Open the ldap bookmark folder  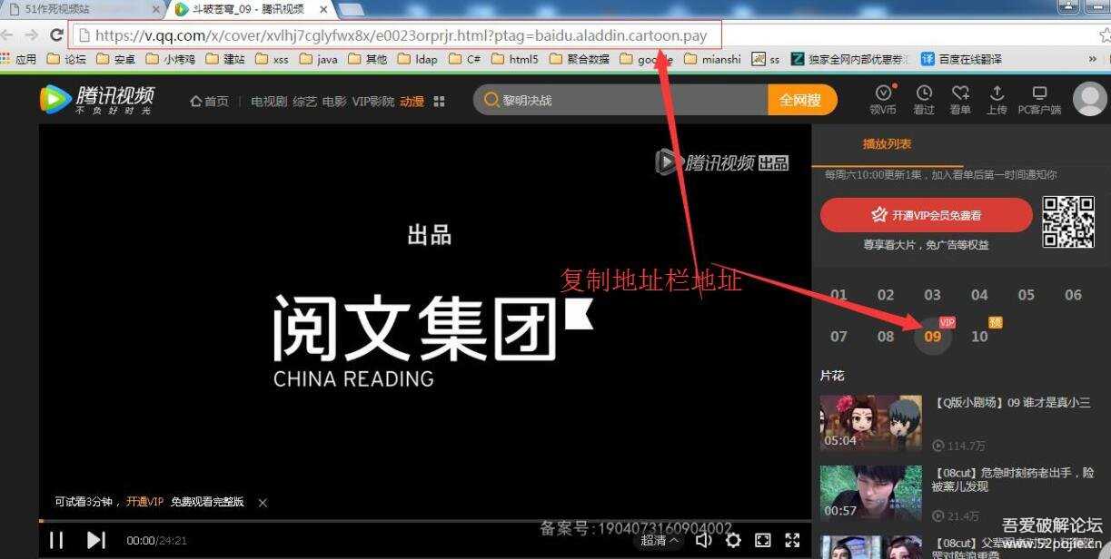418,59
